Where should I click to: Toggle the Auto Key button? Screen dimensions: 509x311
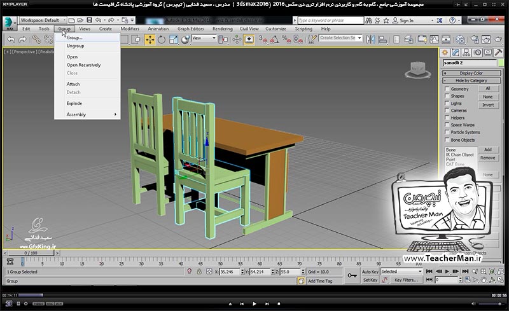point(370,272)
